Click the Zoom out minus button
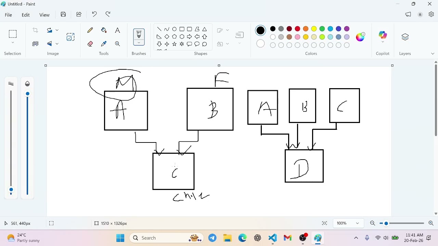The image size is (438, 246). coord(373,223)
